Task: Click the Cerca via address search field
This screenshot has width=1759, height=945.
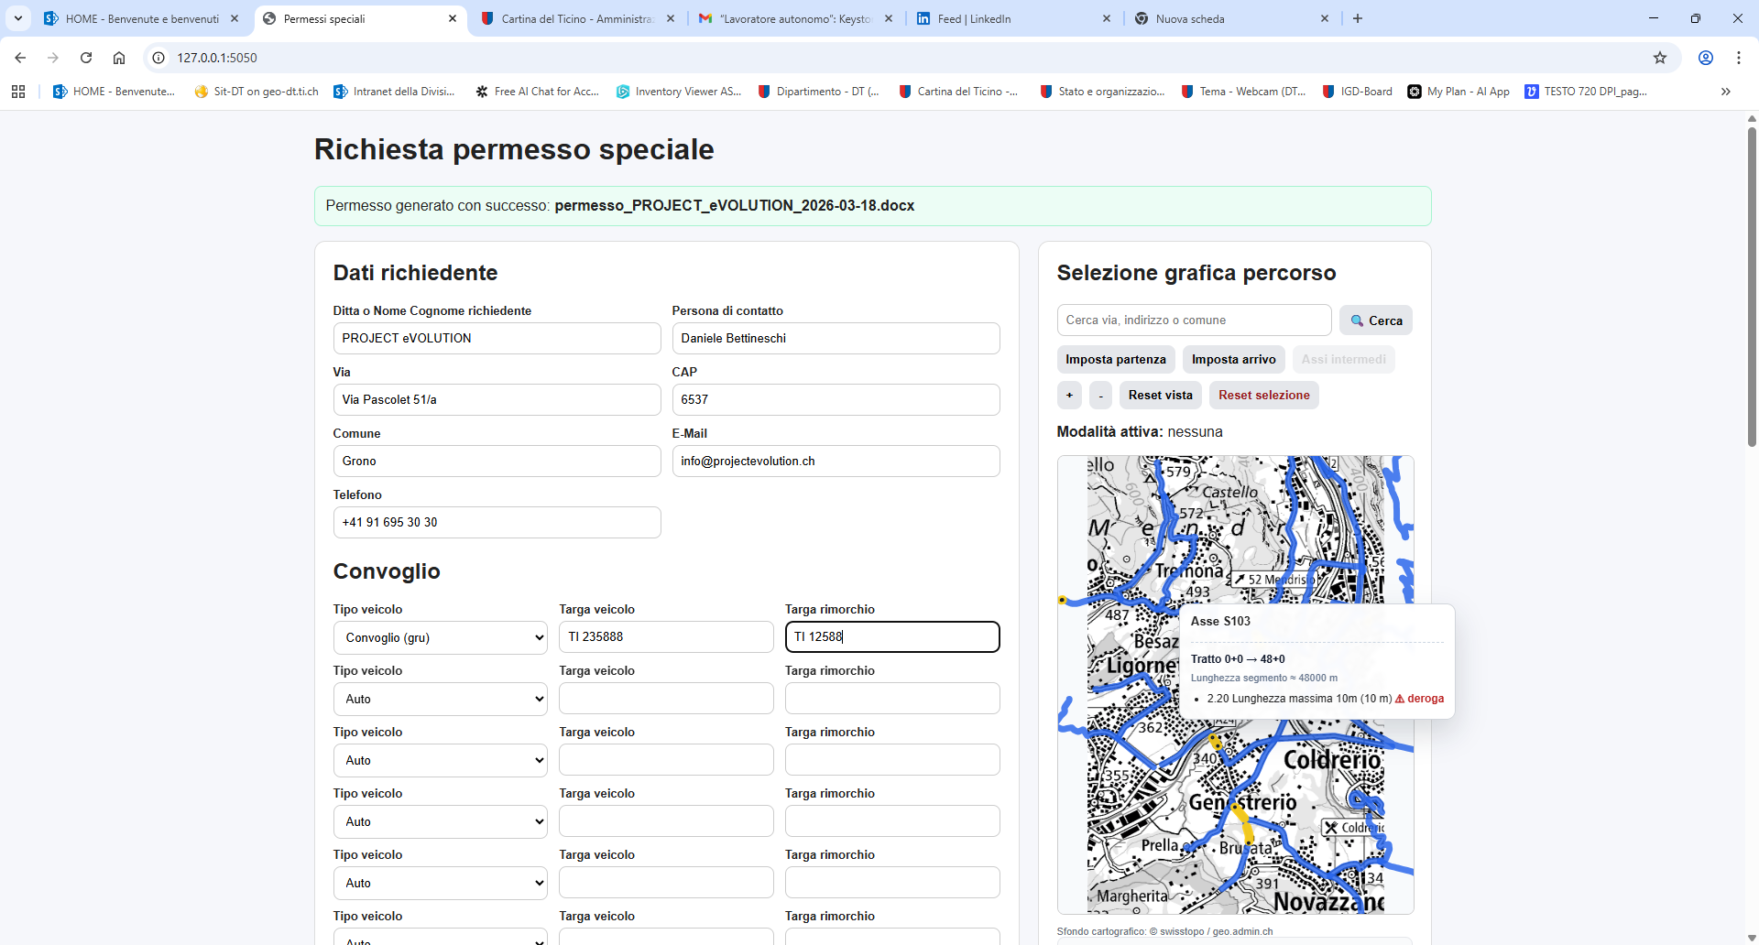Action: pos(1194,320)
